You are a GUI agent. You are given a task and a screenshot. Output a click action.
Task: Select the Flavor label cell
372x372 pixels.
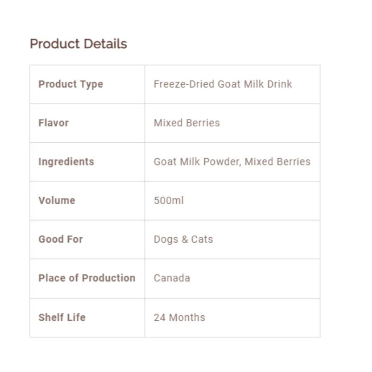(53, 123)
